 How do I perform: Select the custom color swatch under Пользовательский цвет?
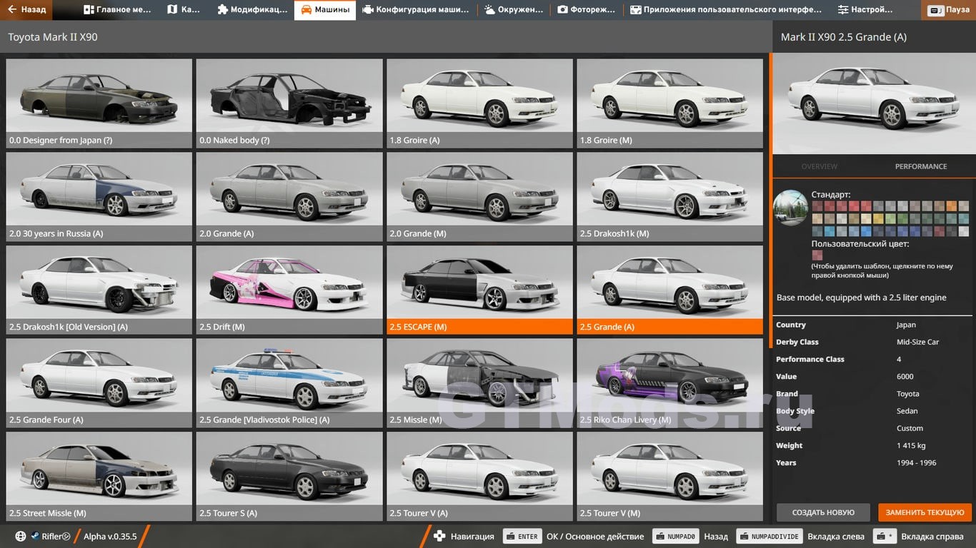[817, 255]
